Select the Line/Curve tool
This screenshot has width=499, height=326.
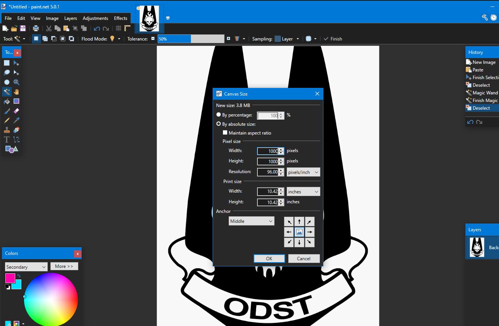point(16,139)
